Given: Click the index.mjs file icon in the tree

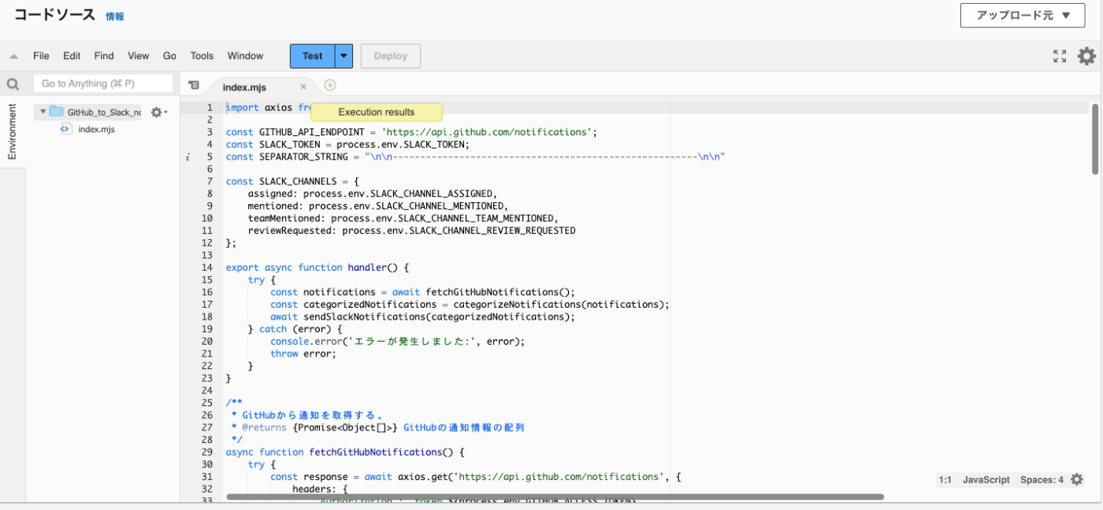Looking at the screenshot, I should click(65, 128).
